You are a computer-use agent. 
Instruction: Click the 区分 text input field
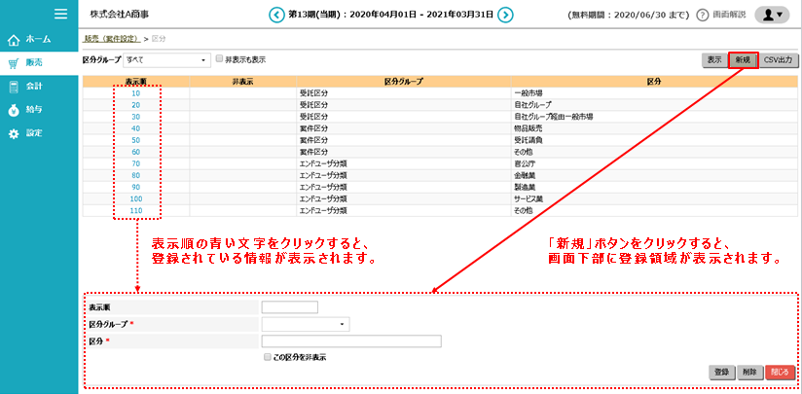point(350,341)
